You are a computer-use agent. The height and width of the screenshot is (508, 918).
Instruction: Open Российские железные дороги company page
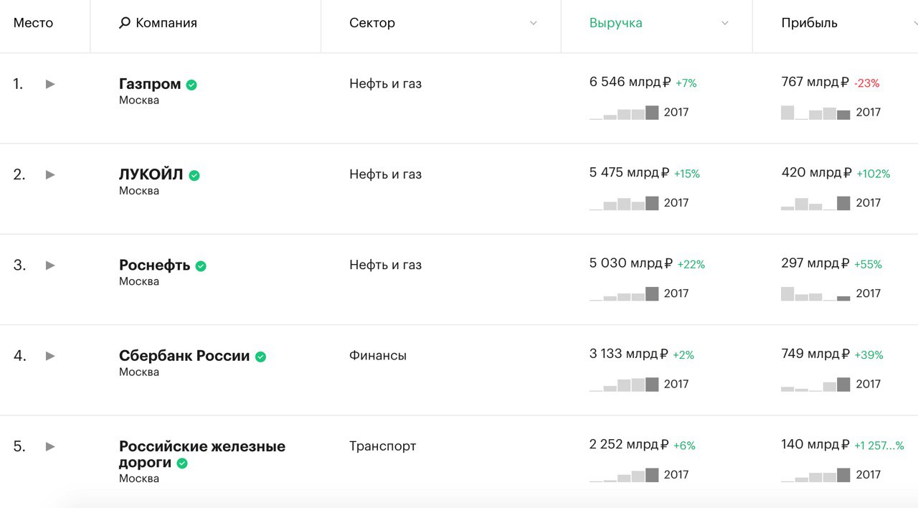point(202,454)
